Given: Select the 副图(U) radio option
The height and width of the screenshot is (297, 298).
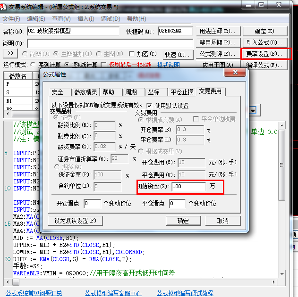Looking at the screenshot, I should click(x=25, y=54).
